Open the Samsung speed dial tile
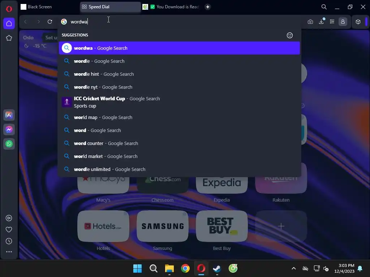The height and width of the screenshot is (277, 370). point(162,226)
